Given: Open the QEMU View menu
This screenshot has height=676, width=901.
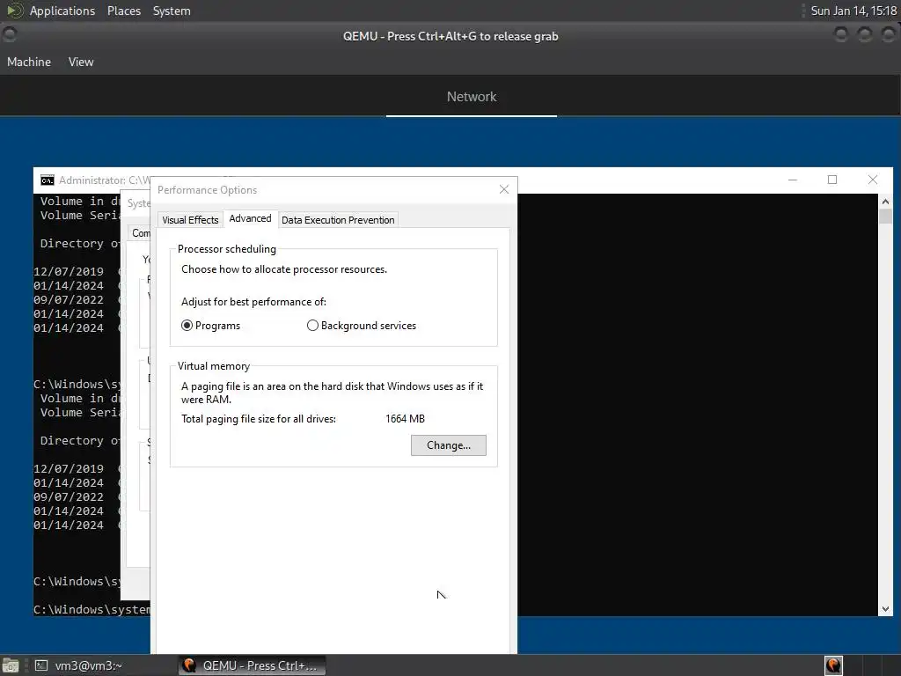Looking at the screenshot, I should coord(81,62).
